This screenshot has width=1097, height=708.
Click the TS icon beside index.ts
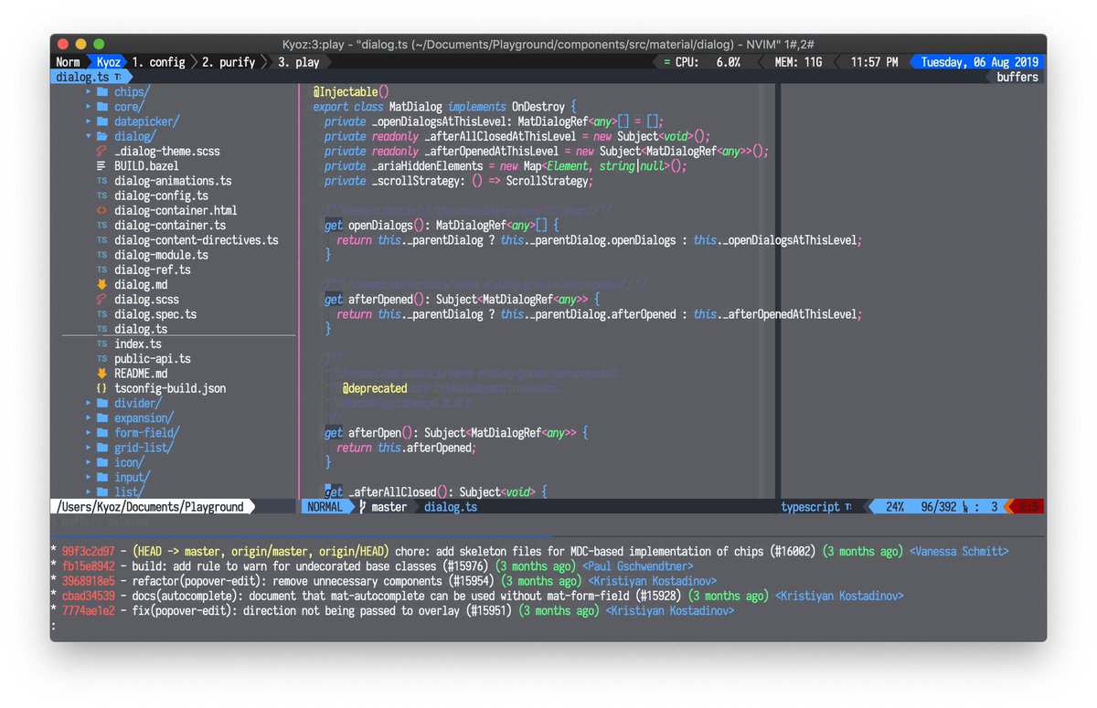[x=101, y=343]
